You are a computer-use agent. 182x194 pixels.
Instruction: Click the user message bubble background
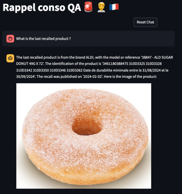[89, 39]
